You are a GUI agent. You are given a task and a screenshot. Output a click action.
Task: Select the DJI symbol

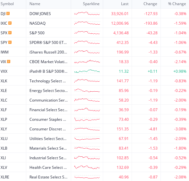[x=3, y=14]
